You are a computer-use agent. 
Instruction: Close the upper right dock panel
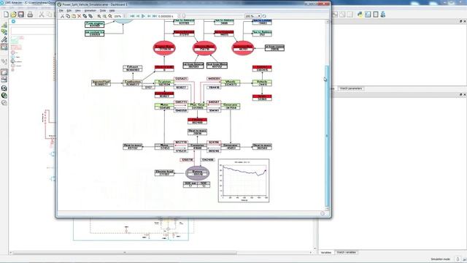tap(465, 21)
